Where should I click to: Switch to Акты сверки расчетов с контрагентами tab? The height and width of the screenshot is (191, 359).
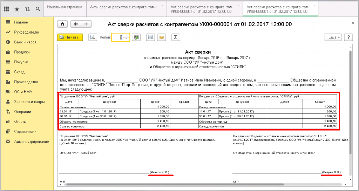(123, 7)
